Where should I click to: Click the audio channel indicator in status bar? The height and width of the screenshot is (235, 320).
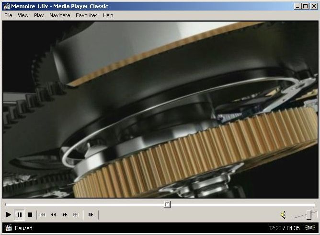(x=310, y=228)
